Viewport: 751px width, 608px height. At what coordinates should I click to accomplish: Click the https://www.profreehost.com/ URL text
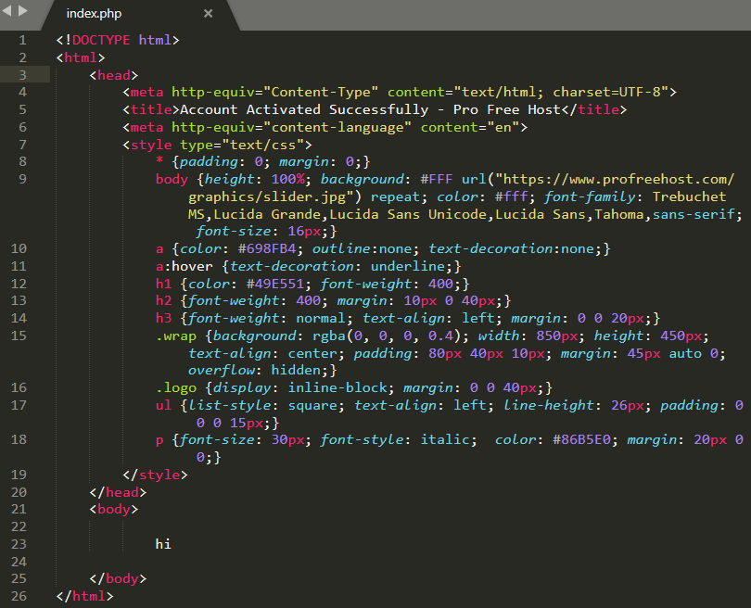[618, 179]
